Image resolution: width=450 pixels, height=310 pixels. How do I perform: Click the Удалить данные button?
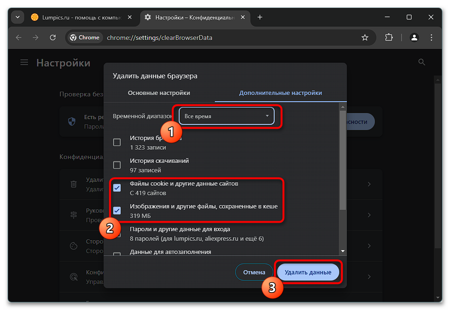click(308, 272)
